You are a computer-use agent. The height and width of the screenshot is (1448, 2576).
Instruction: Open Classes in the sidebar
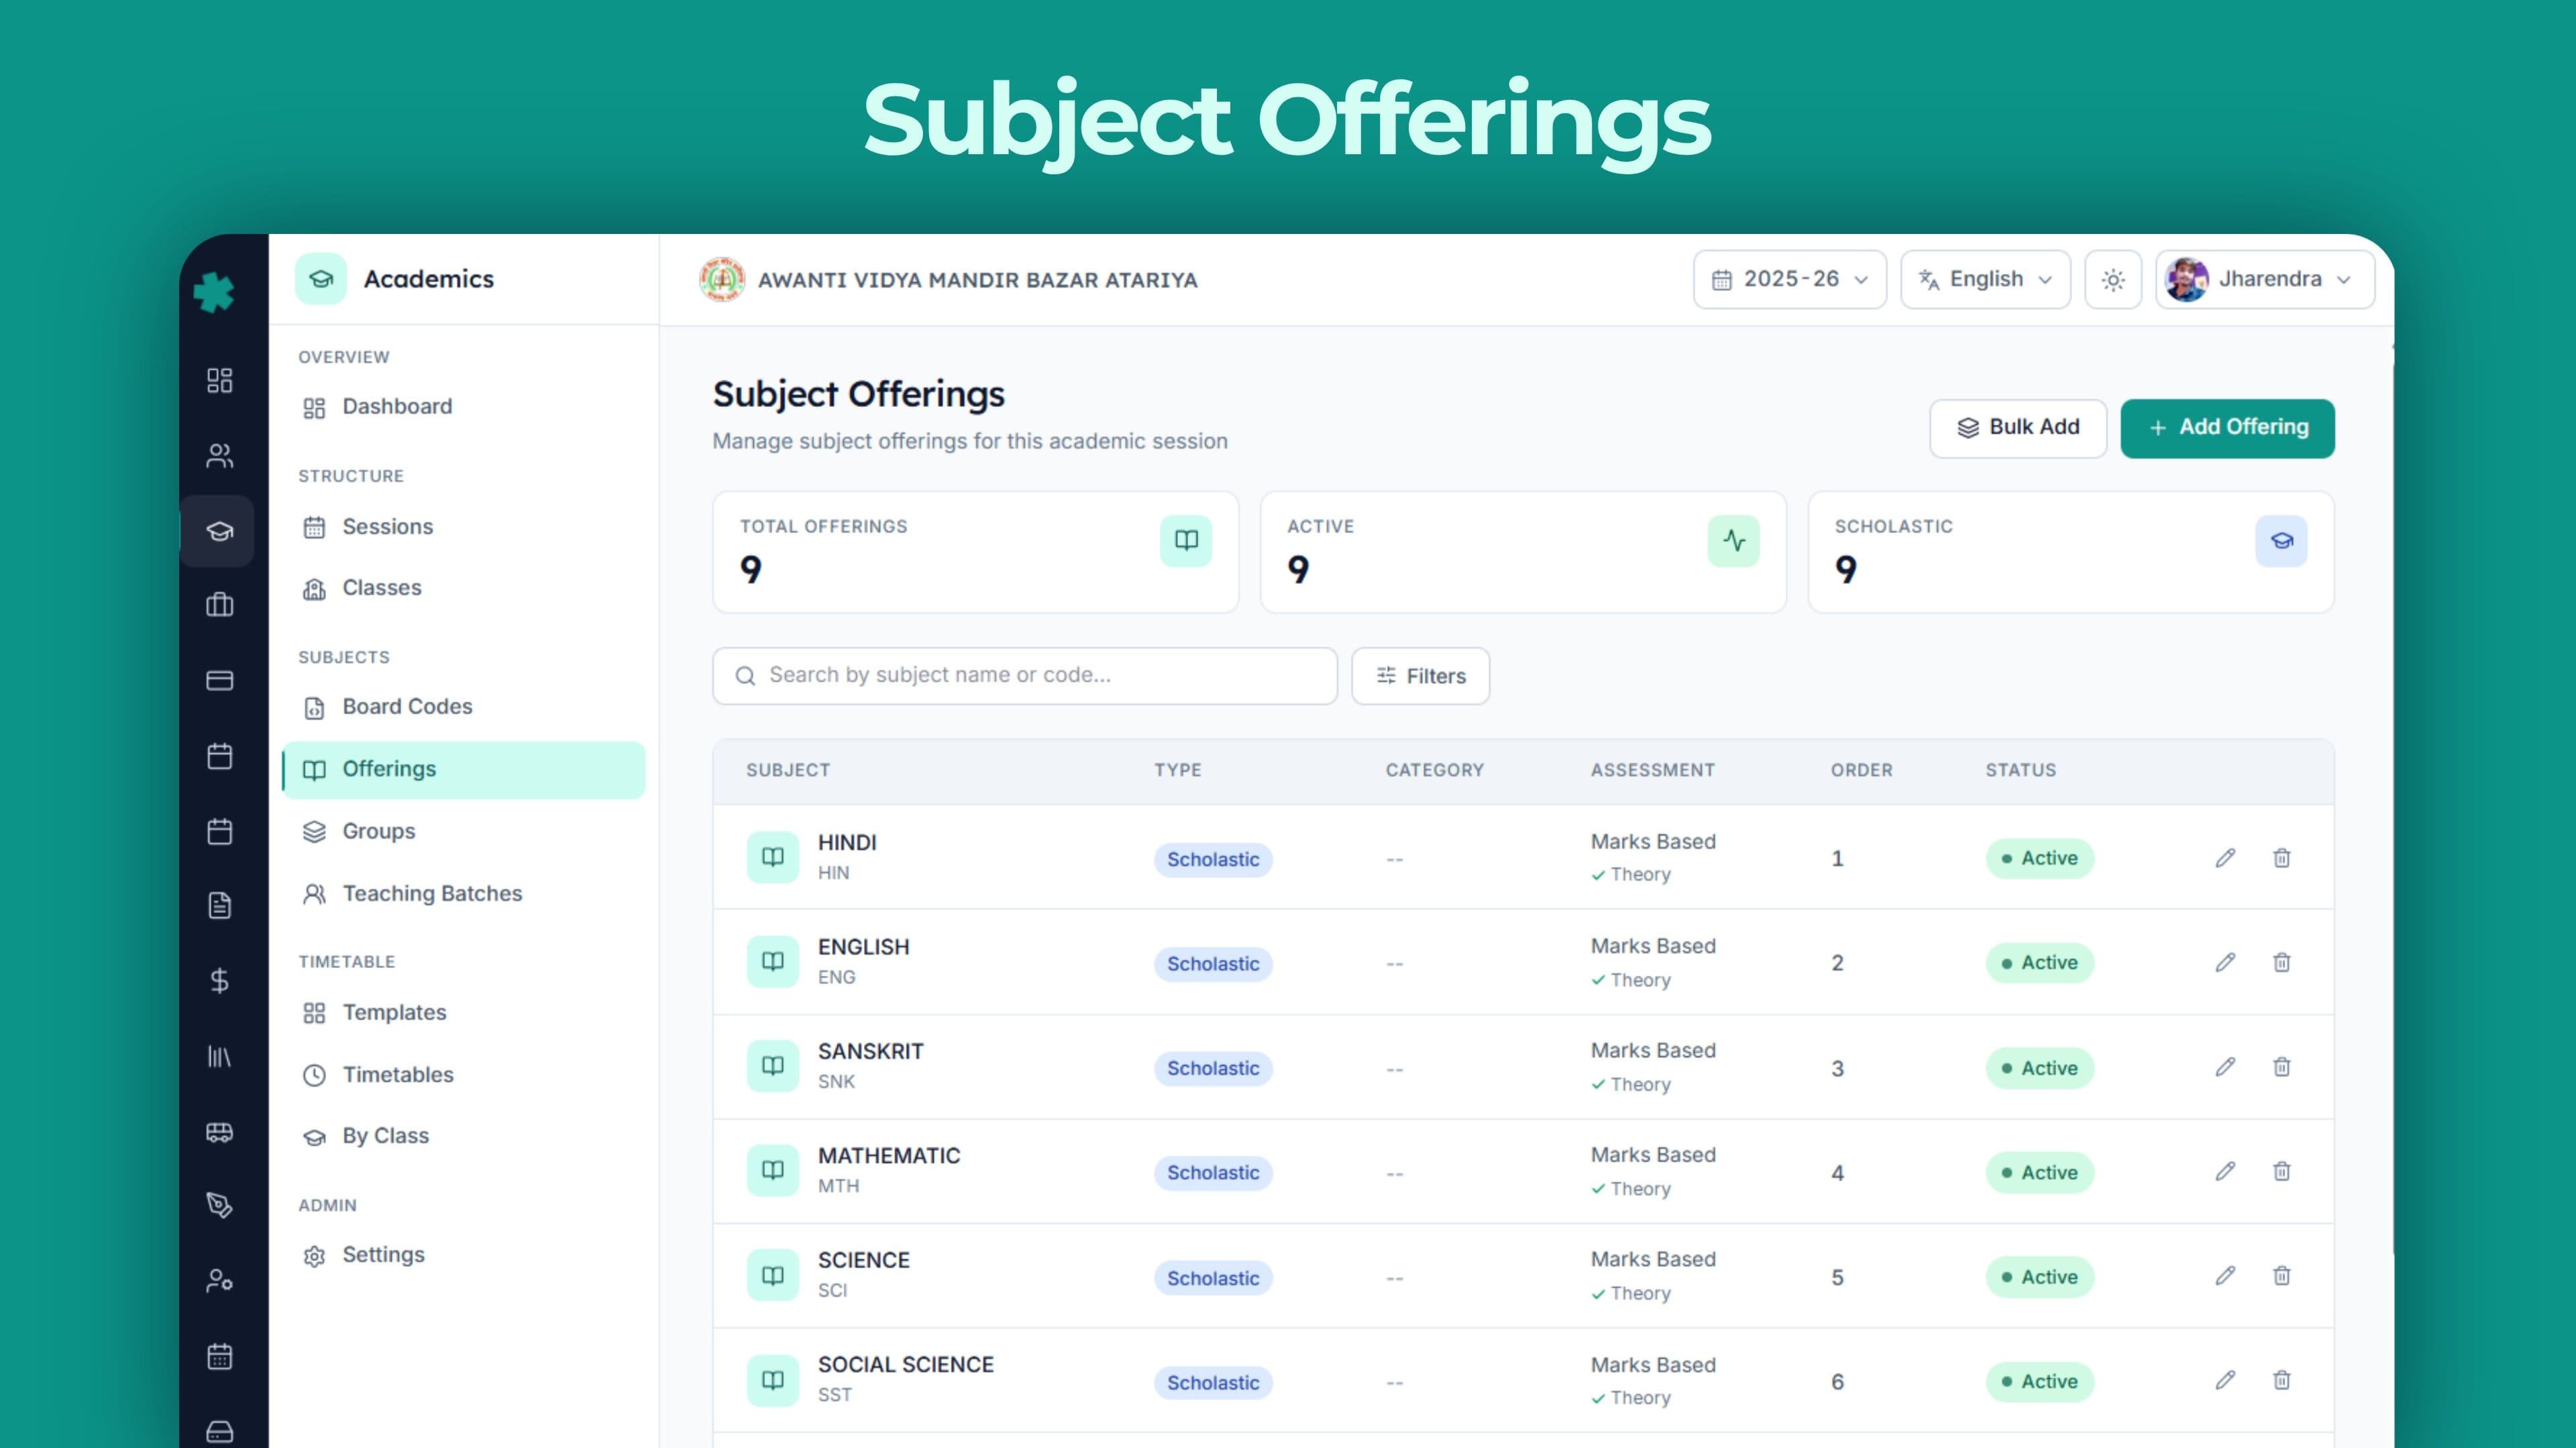(x=463, y=588)
